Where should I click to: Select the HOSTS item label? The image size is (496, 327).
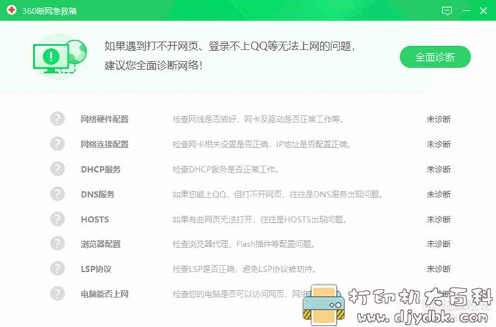pos(95,219)
